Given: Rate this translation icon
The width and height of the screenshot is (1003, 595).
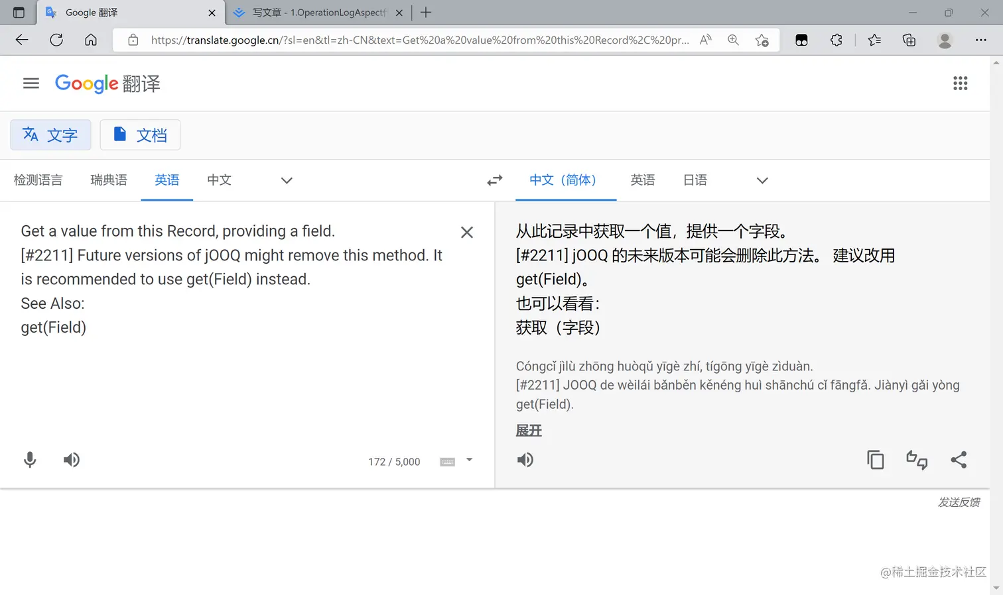Looking at the screenshot, I should point(917,460).
